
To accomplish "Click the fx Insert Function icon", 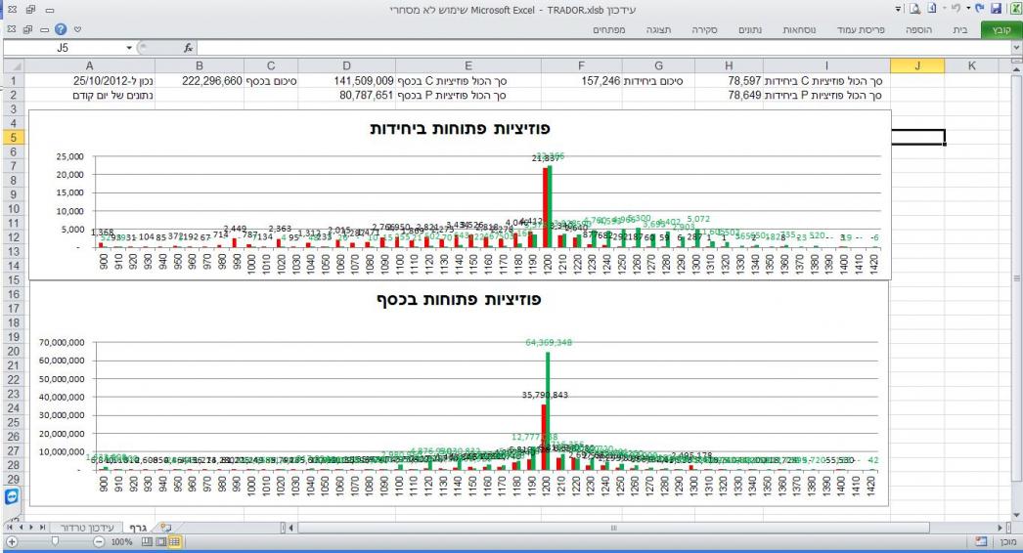I will pyautogui.click(x=189, y=48).
